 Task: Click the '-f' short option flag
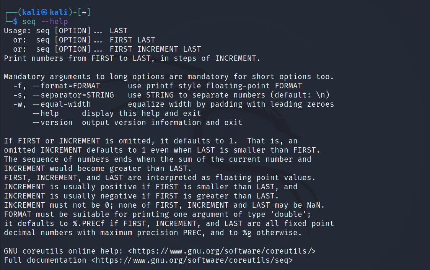pyautogui.click(x=18, y=86)
